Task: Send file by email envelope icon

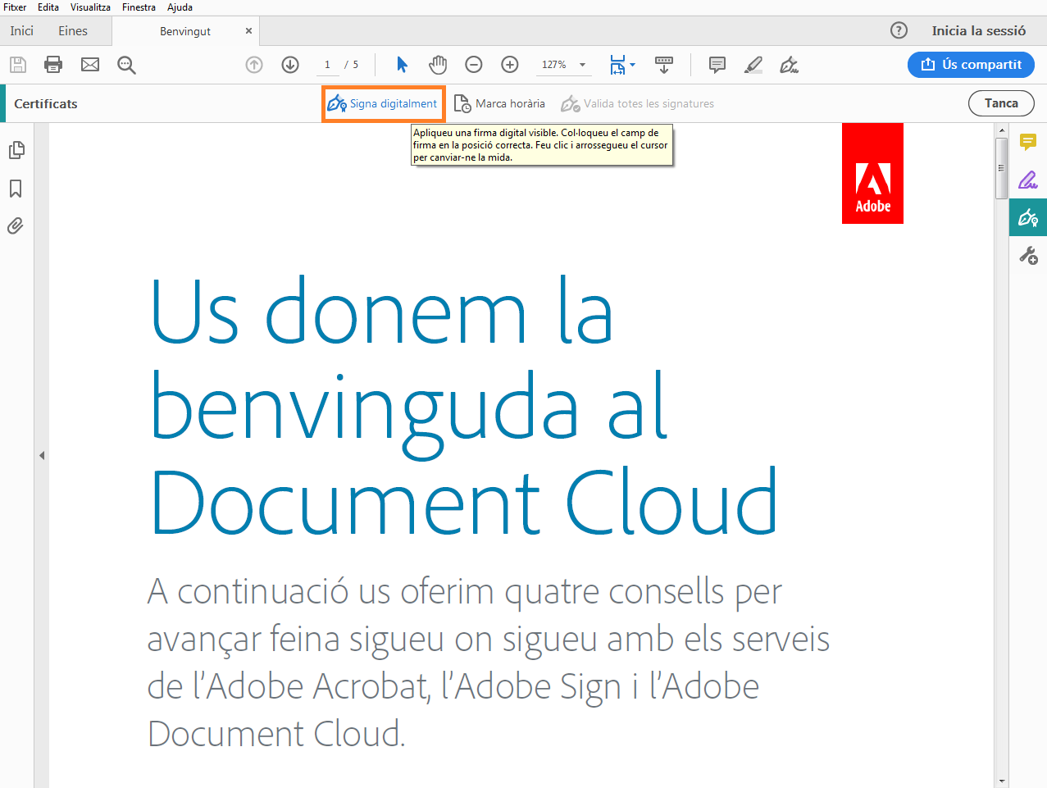Action: (90, 65)
